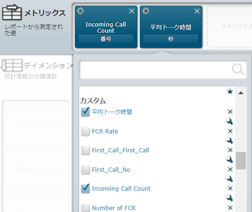Edit FCR Rate with wrench icon
Image resolution: width=252 pixels, height=212 pixels.
[x=229, y=141]
